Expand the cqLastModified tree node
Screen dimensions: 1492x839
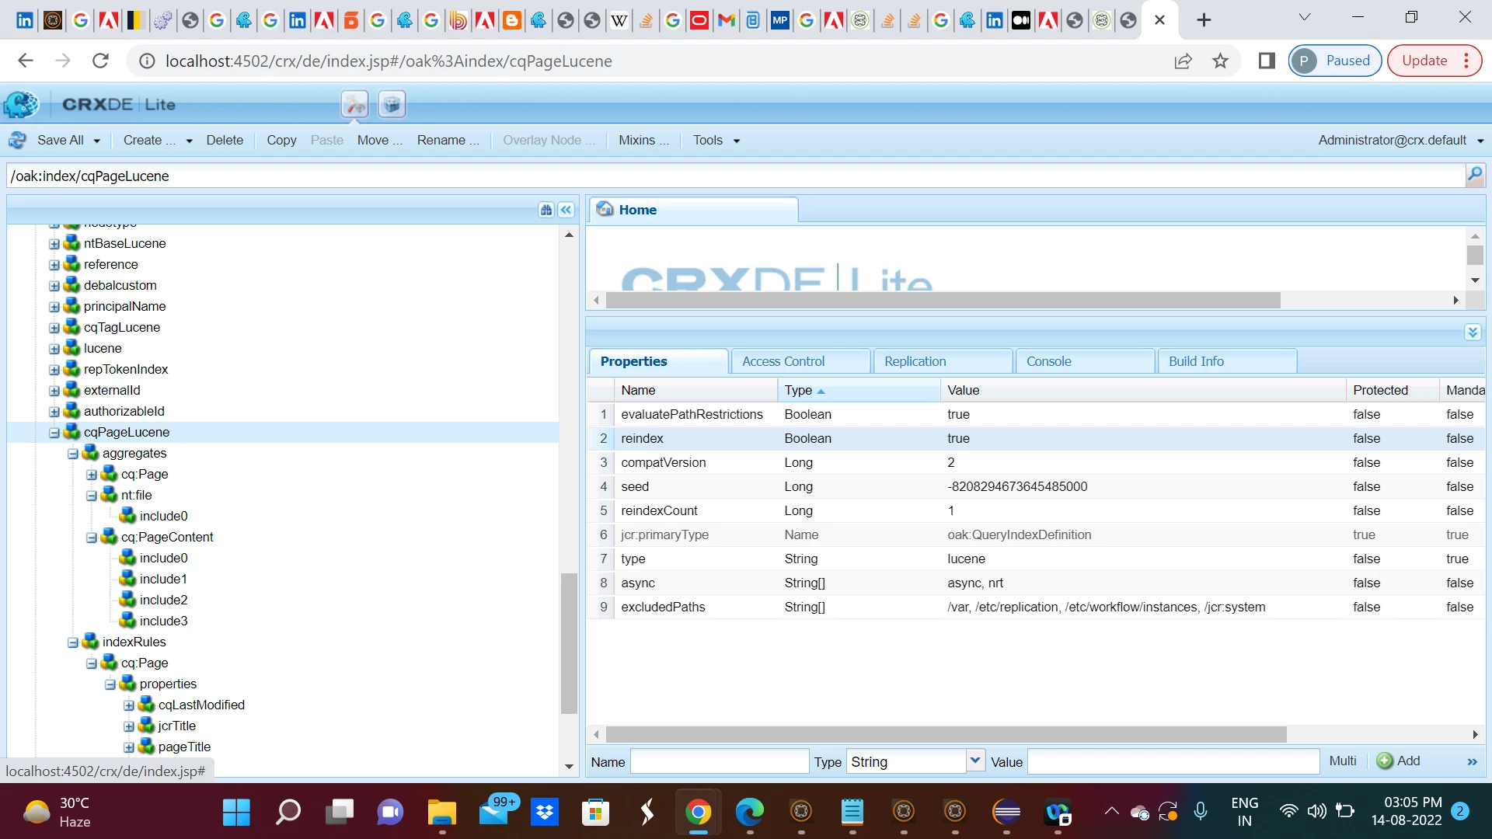click(129, 705)
